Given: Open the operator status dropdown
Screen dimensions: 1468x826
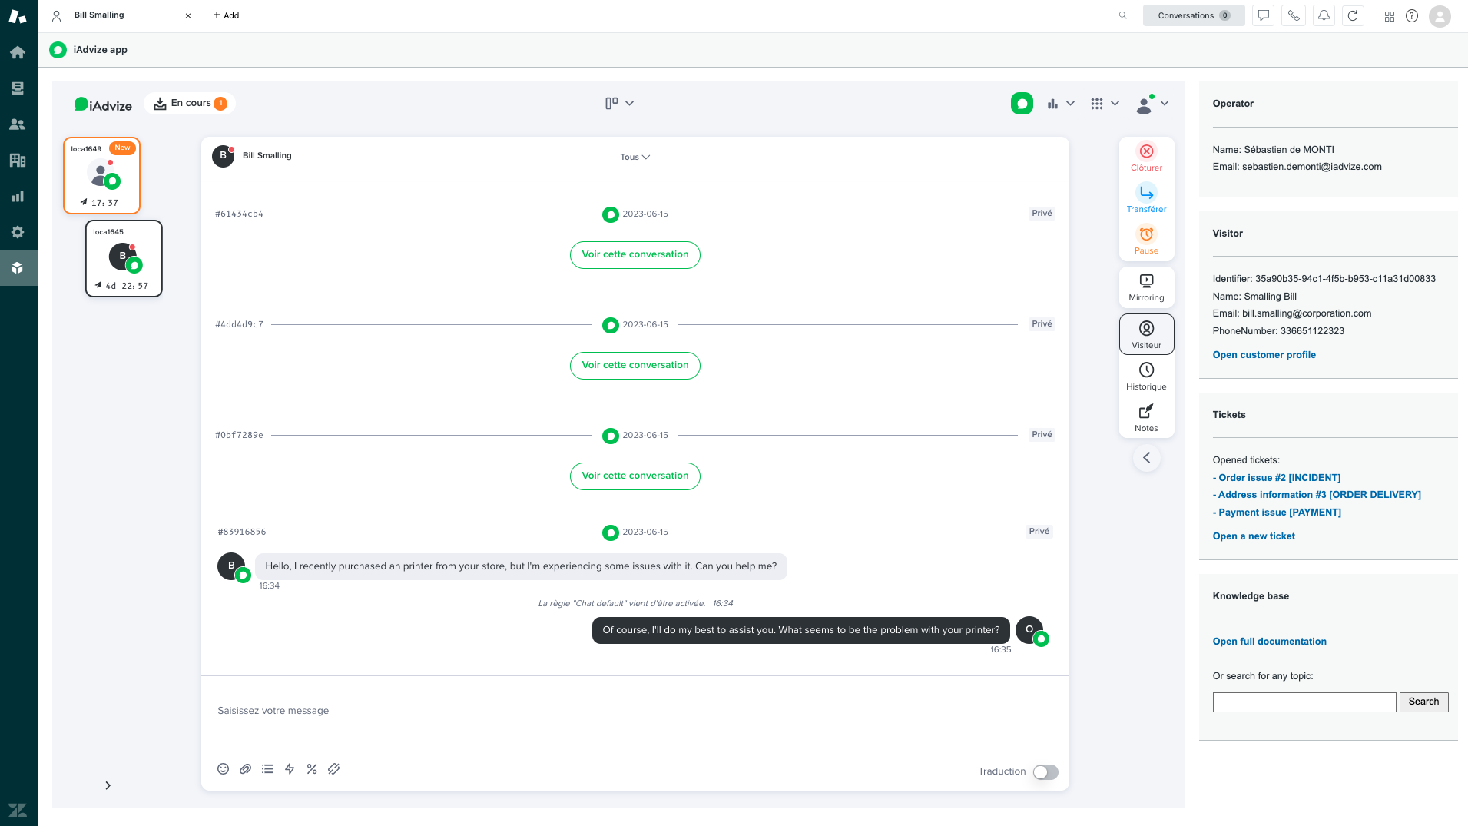Looking at the screenshot, I should coord(1152,104).
